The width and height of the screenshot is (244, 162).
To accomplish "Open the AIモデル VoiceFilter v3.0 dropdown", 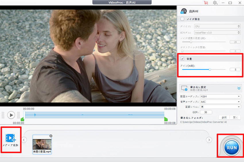I will coord(217,32).
